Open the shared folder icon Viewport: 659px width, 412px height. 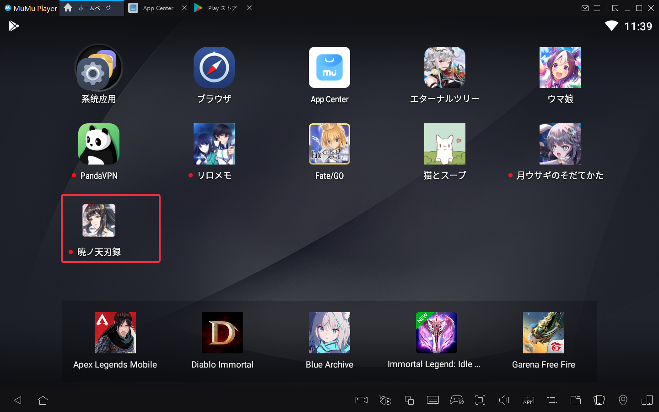click(576, 400)
